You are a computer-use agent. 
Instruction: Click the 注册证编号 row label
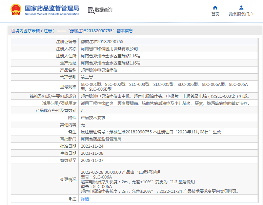coord(66,41)
